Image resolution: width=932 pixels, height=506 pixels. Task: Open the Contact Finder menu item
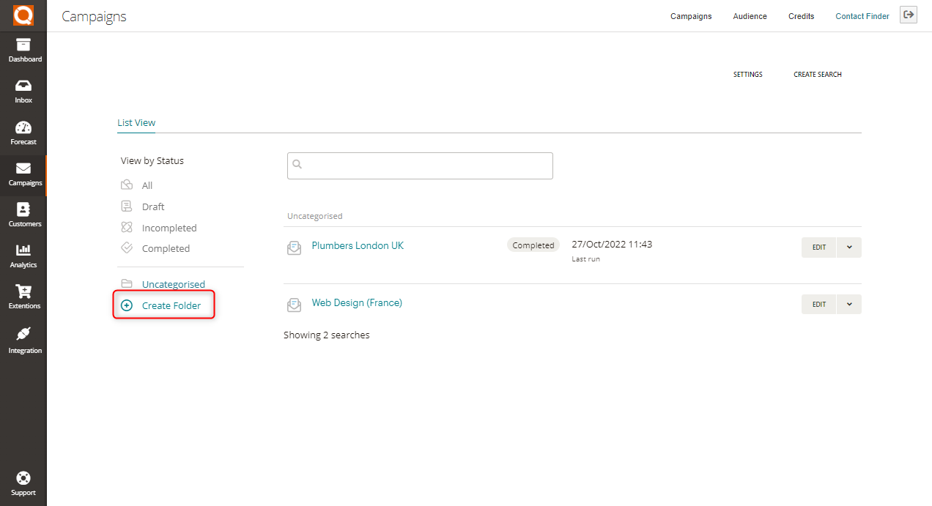pos(862,16)
